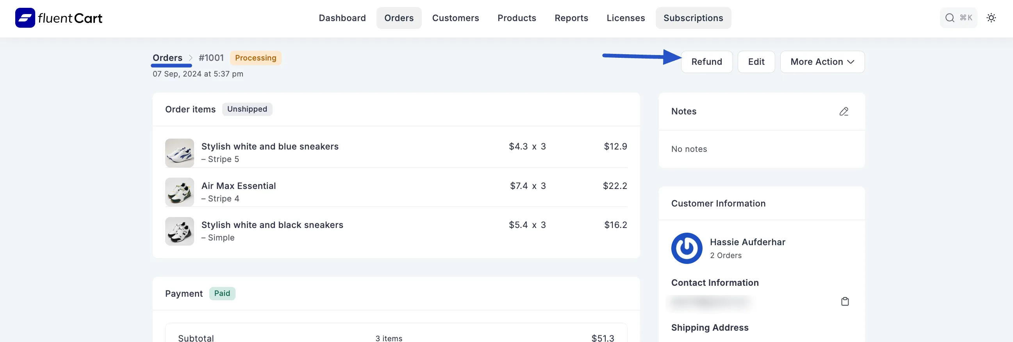Screen dimensions: 1013x342
Task: Switch to the Licenses page
Action: 625,18
